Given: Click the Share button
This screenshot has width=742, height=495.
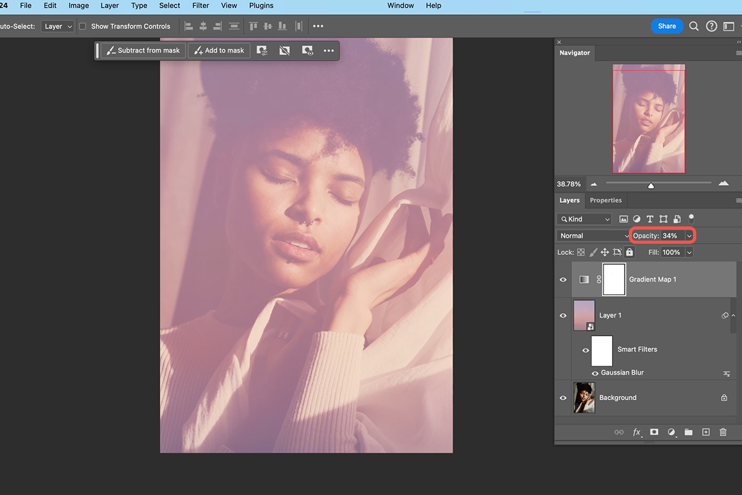Looking at the screenshot, I should (667, 26).
